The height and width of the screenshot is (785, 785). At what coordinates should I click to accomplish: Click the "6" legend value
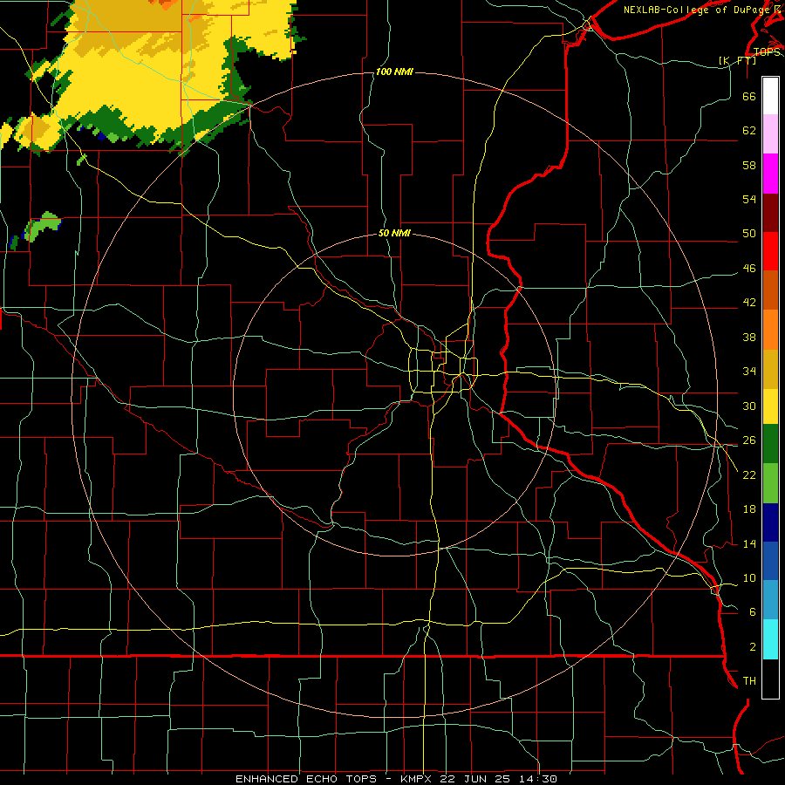753,612
